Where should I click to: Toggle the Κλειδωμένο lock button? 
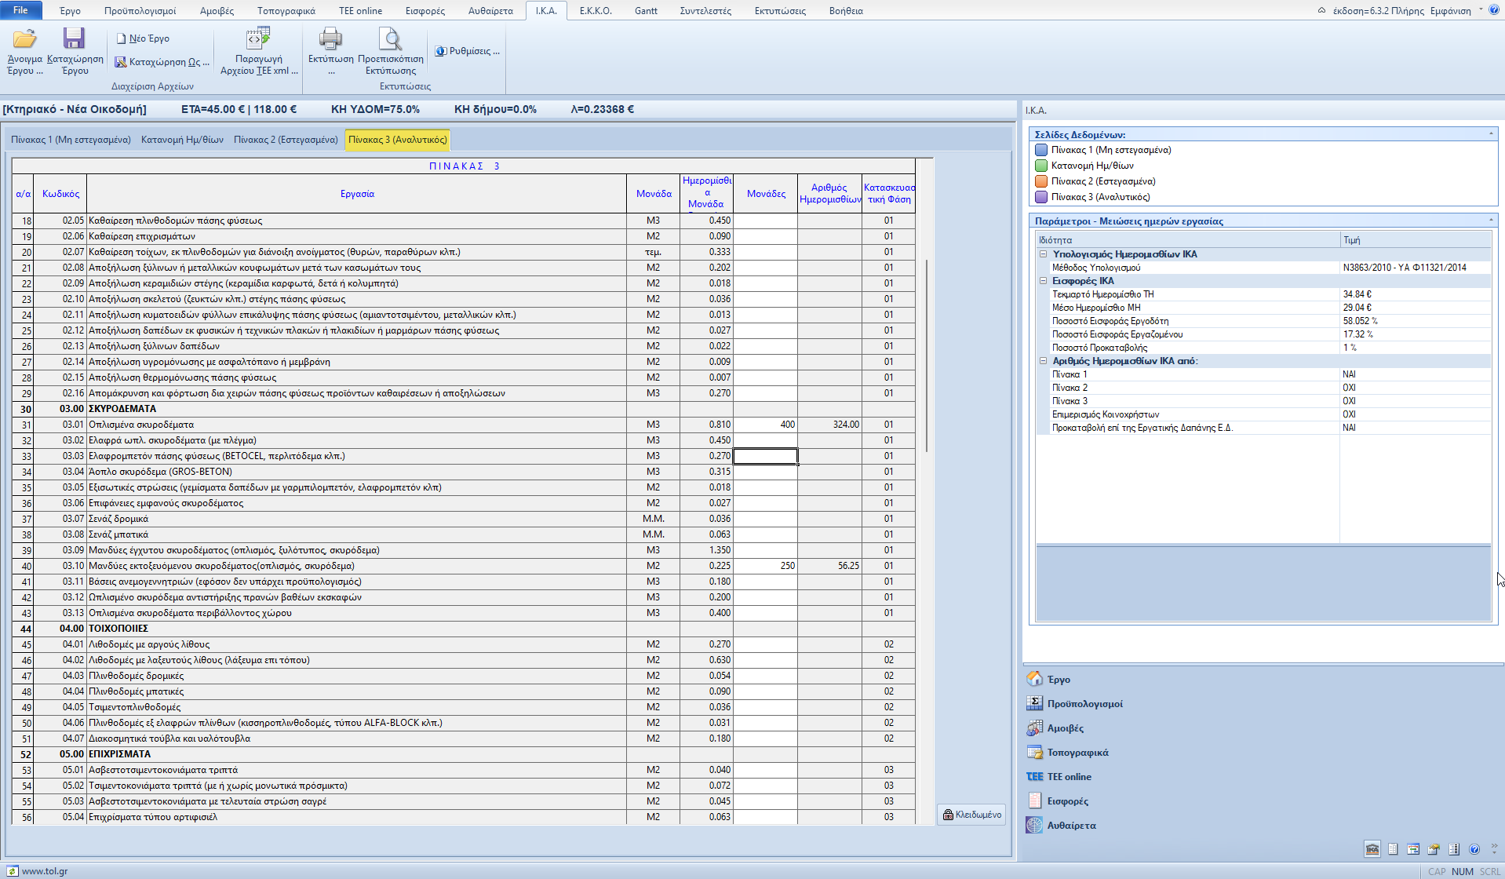pyautogui.click(x=971, y=815)
